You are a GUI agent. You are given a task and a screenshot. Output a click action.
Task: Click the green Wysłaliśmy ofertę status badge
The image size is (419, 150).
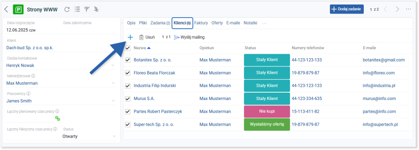pos(267,125)
